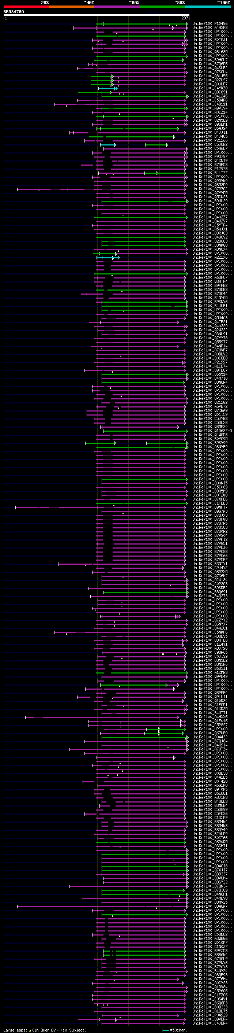Click the green ~80% identity legend bar
The width and height of the screenshot is (234, 1033).
coord(162,7)
